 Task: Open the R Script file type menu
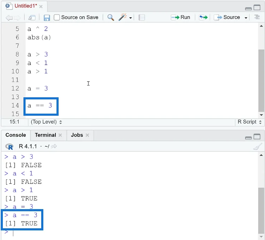point(249,122)
